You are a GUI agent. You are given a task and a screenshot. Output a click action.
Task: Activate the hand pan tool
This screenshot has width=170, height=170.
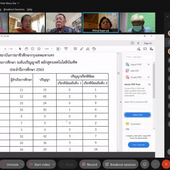click(x=26, y=49)
